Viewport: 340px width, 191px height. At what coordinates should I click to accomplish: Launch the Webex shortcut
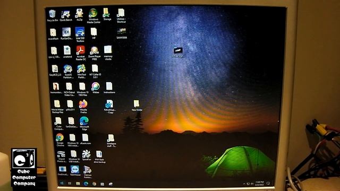coord(96,88)
